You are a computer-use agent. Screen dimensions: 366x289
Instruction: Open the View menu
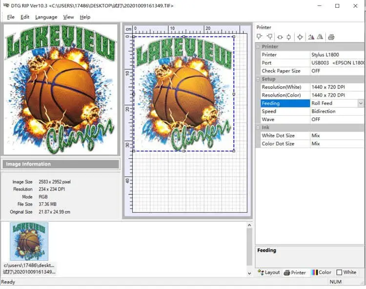point(68,17)
